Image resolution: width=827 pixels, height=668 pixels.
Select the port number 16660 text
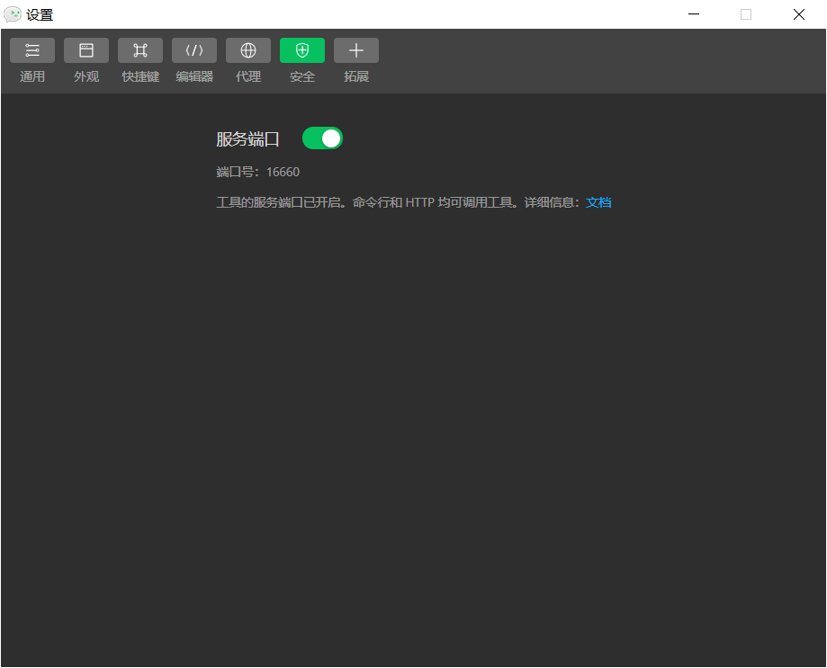pyautogui.click(x=283, y=171)
